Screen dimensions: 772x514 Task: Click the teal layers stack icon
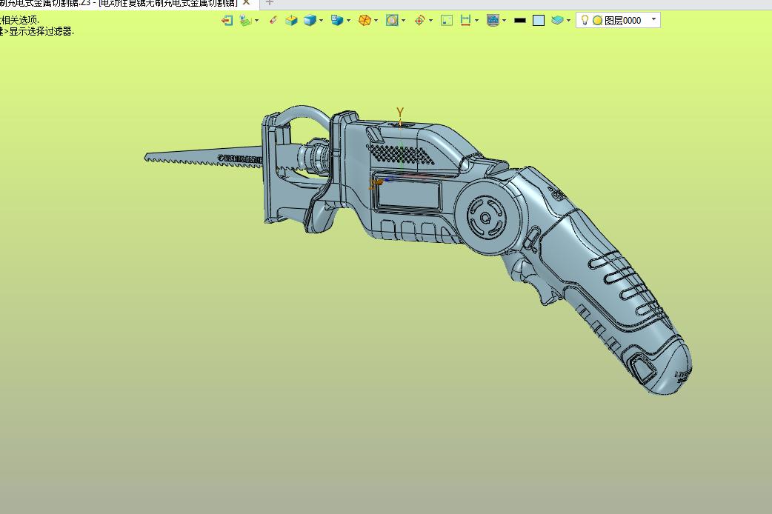click(x=557, y=20)
